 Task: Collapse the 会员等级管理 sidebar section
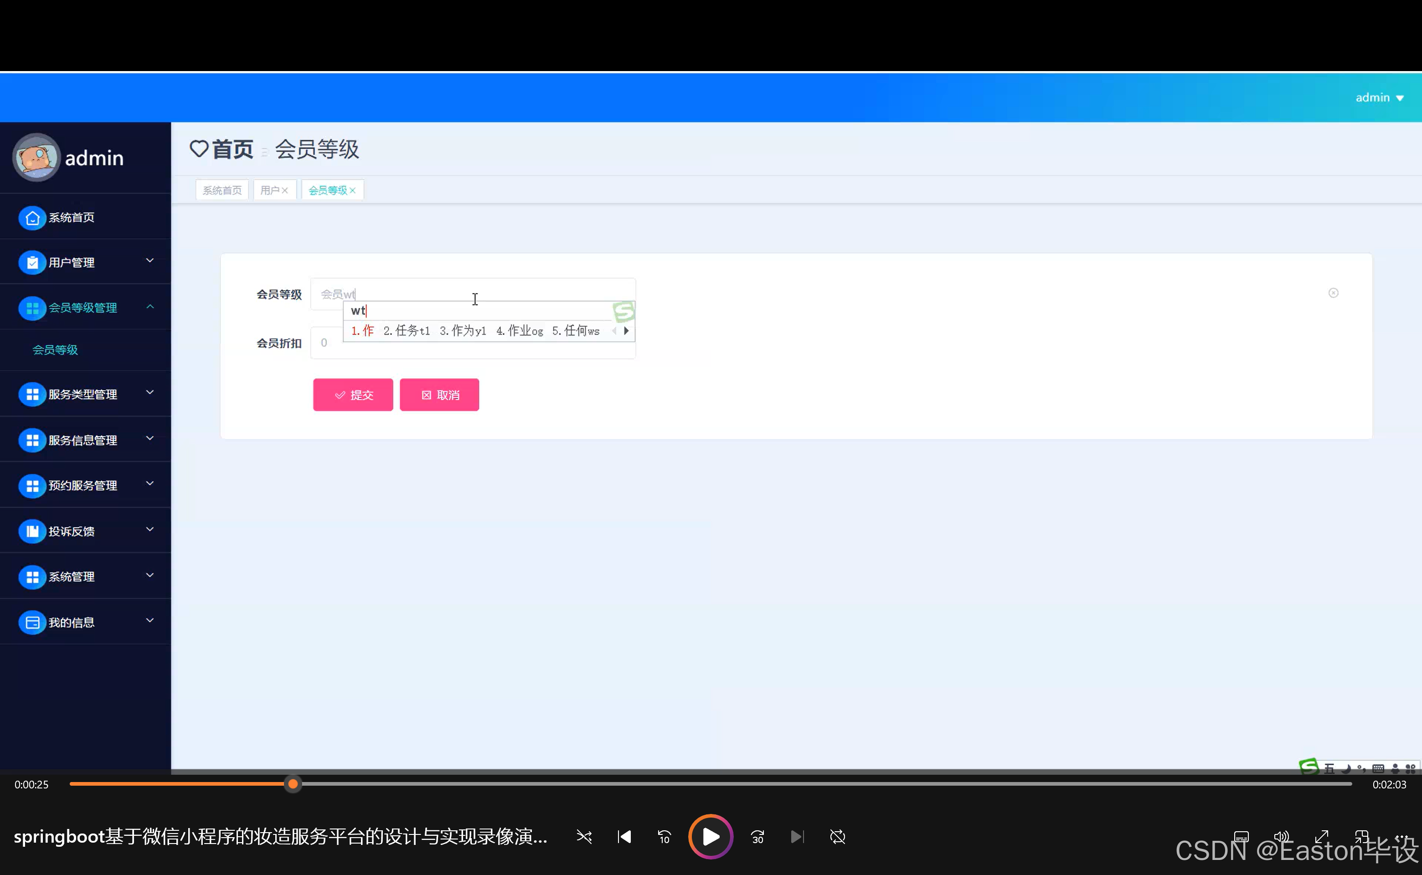coord(86,307)
